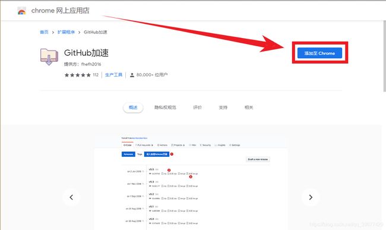Switch to the 评价 tab
This screenshot has width=386, height=230.
(197, 108)
